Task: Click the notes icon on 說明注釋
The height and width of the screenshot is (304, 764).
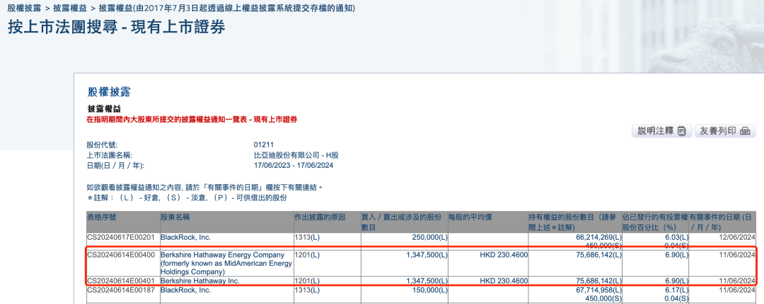Action: pos(681,131)
